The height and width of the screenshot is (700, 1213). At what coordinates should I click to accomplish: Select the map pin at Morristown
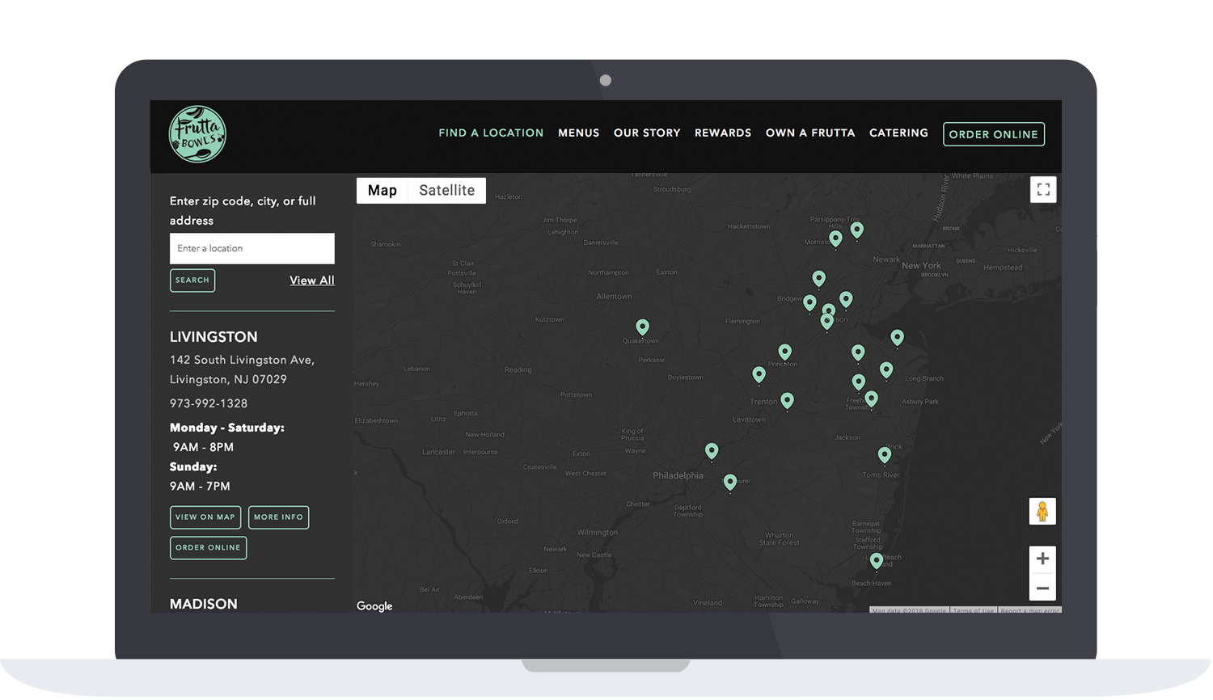pos(835,238)
